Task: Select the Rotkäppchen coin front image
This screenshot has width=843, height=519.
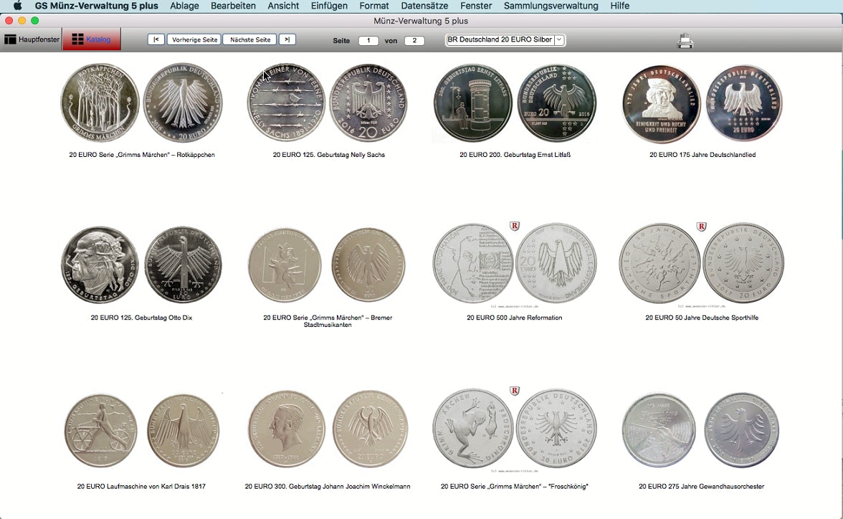Action: click(100, 103)
